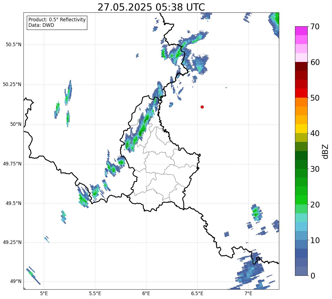Click the Product: 0.5° Reflectivity label
Screen dimensions: 332x299
57,20
